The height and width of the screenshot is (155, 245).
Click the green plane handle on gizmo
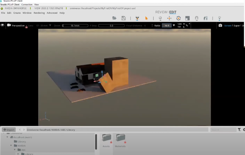pos(97,75)
